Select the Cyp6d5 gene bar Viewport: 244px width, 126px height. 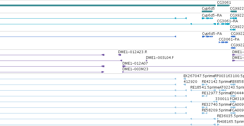[x=207, y=11]
